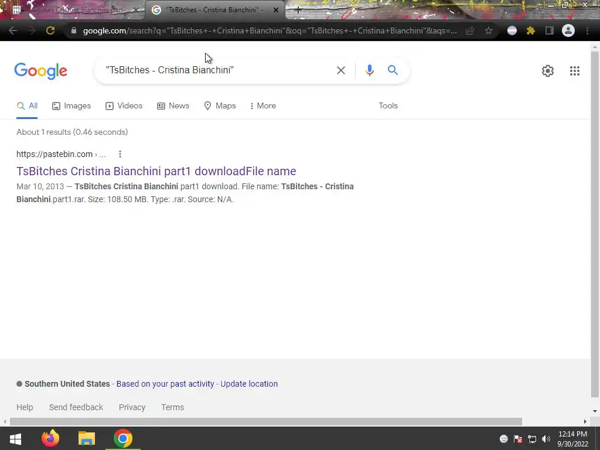Switch to the first background tab
The height and width of the screenshot is (450, 600).
73,11
